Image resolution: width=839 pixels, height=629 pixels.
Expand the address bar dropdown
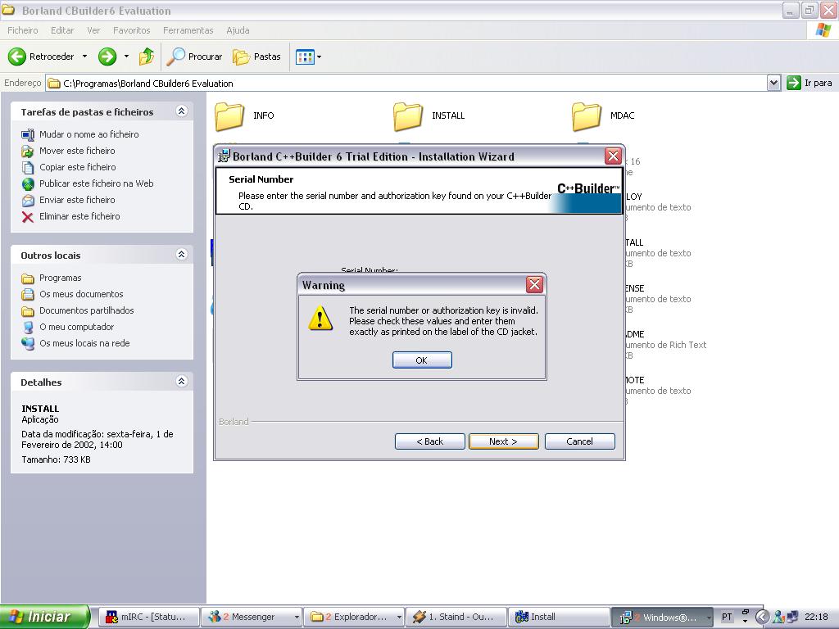pos(773,83)
